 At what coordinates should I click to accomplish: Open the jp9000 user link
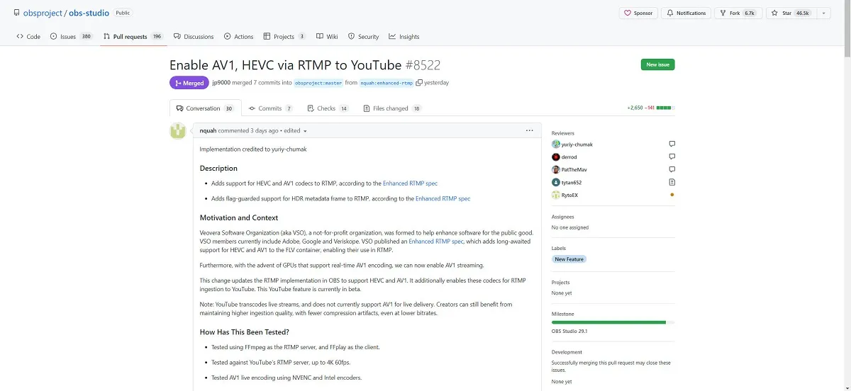click(221, 83)
